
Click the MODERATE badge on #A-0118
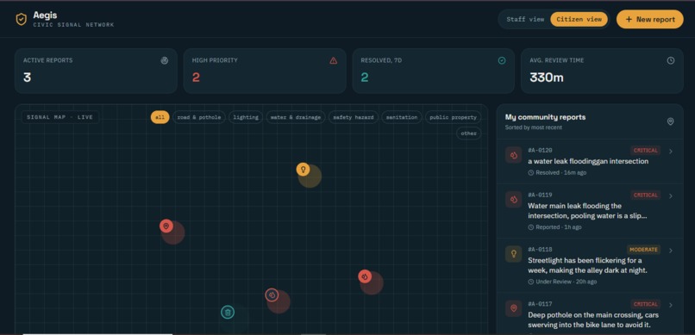point(643,250)
